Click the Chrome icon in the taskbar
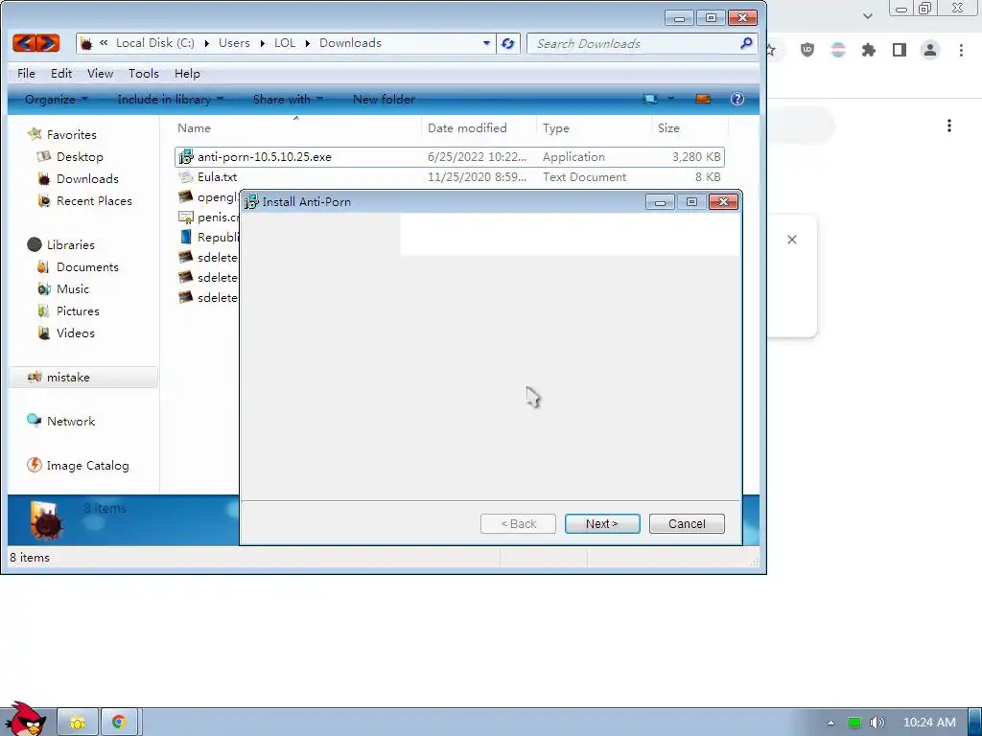 pyautogui.click(x=118, y=723)
